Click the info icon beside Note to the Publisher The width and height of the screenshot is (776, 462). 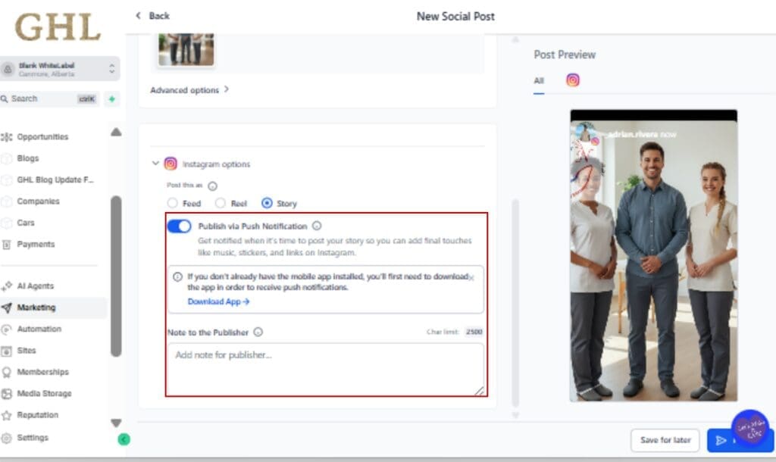click(x=258, y=332)
